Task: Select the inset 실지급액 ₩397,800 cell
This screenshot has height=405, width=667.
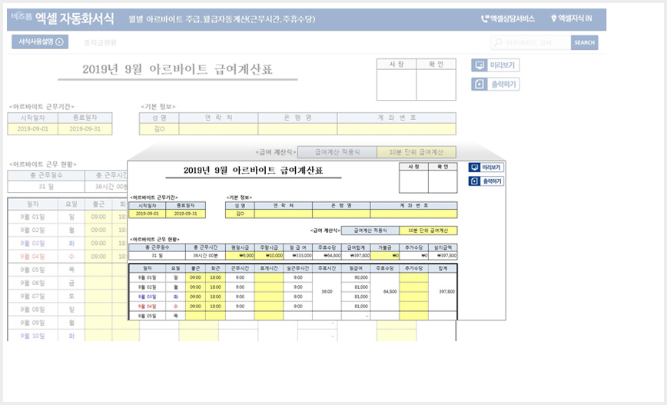Action: coord(443,256)
